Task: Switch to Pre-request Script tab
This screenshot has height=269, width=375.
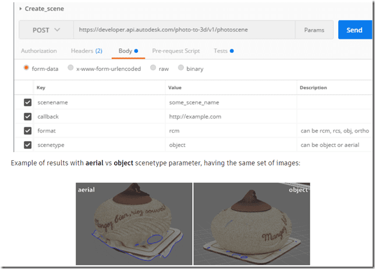Action: (x=176, y=51)
